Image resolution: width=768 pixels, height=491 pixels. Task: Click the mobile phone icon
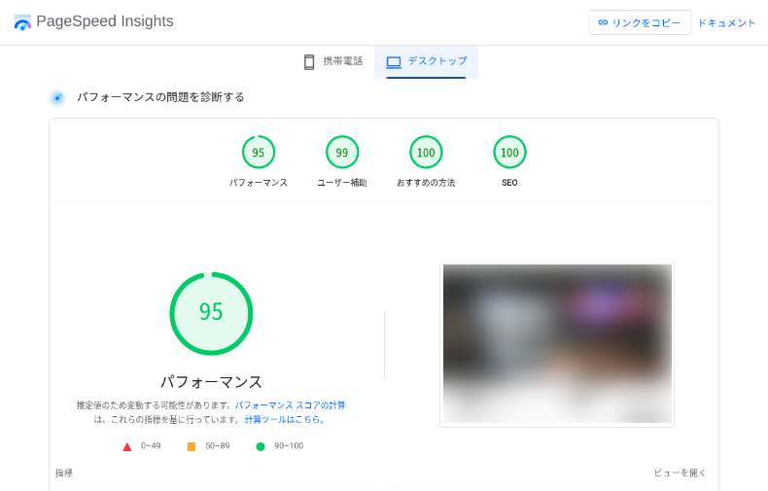[309, 62]
